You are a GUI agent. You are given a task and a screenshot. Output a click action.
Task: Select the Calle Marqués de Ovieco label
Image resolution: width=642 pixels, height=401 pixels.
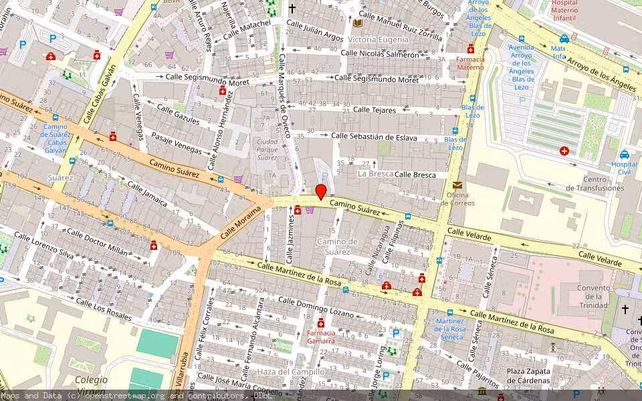click(x=284, y=96)
